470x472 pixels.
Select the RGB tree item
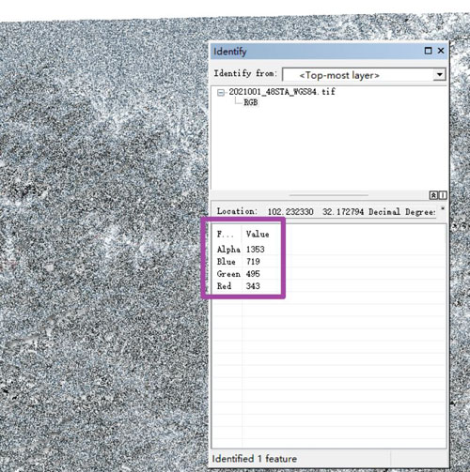(251, 102)
